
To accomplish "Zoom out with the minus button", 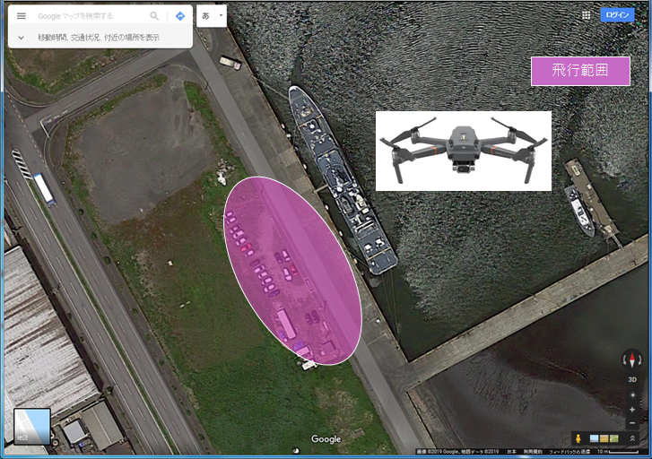I will 632,422.
